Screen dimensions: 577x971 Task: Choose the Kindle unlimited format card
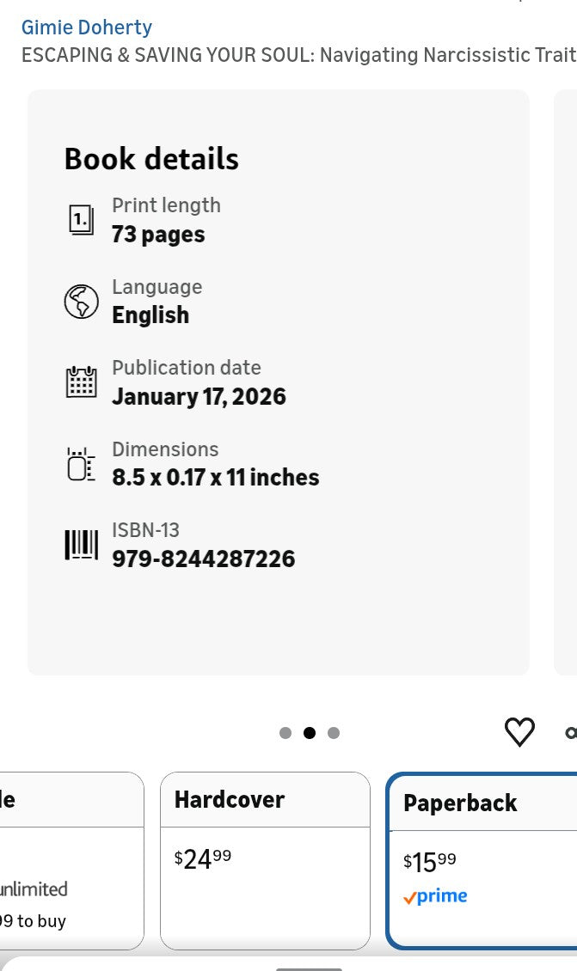[69, 859]
